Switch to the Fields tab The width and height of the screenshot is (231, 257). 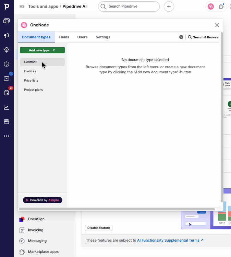coord(64,37)
